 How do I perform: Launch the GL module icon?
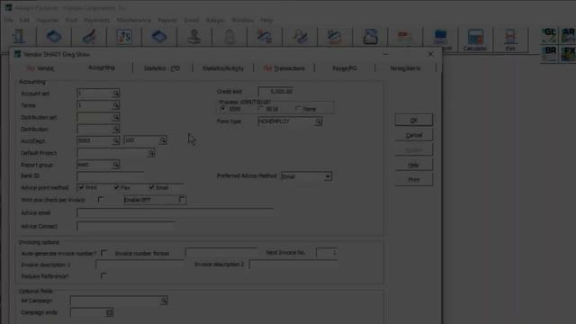pos(549,35)
